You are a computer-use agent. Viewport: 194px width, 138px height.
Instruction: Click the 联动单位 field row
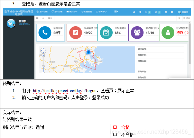[160, 72]
